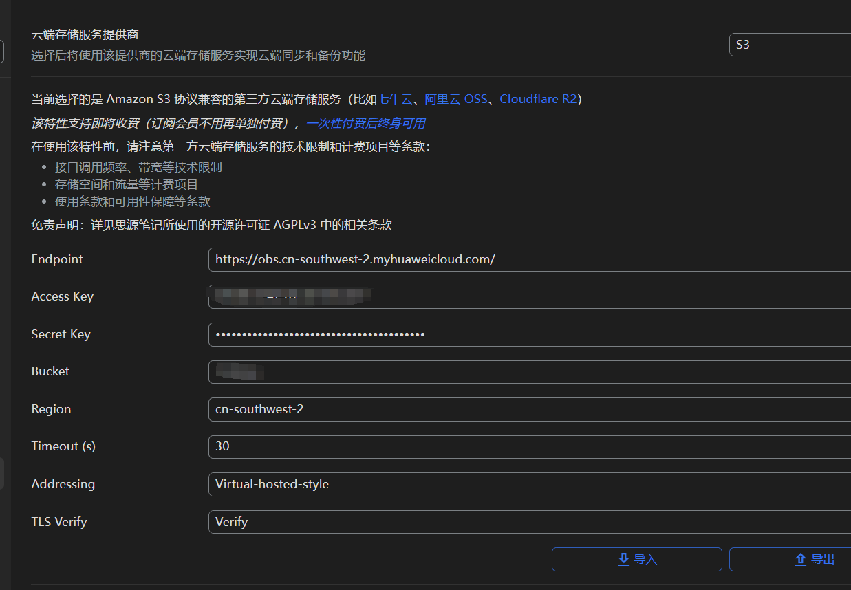Click the Timeout (s) field
The height and width of the screenshot is (590, 851).
point(528,446)
